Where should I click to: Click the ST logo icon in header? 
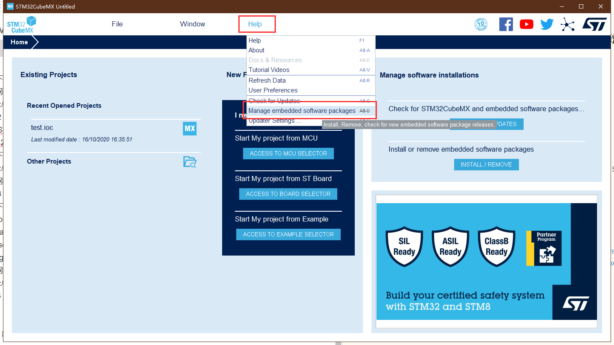pos(594,24)
